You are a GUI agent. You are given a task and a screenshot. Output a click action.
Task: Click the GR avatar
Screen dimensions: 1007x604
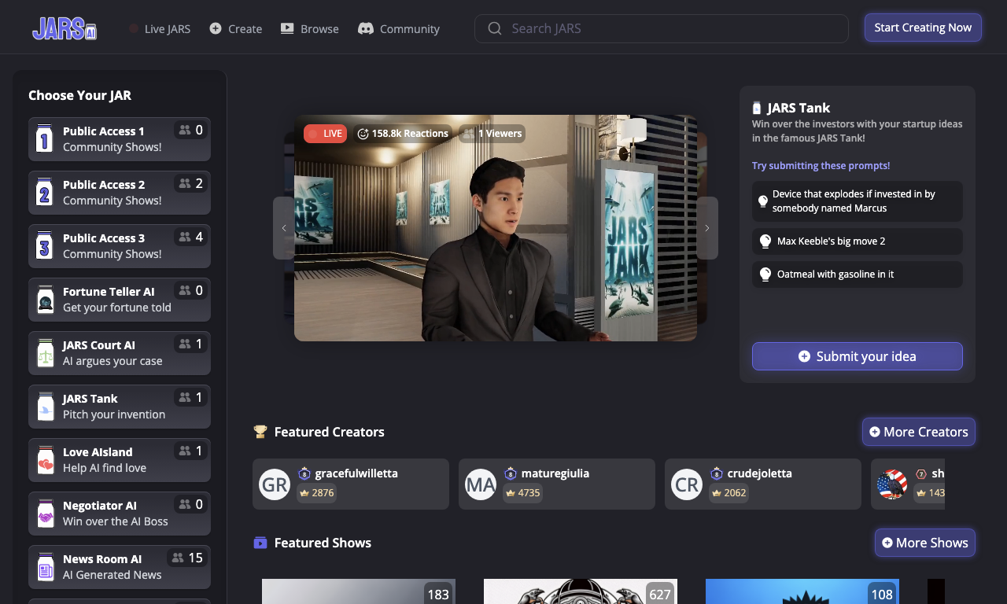point(275,484)
